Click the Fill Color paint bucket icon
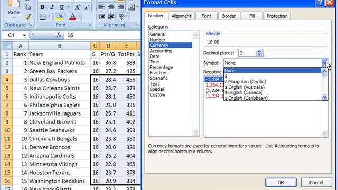 [59, 16]
